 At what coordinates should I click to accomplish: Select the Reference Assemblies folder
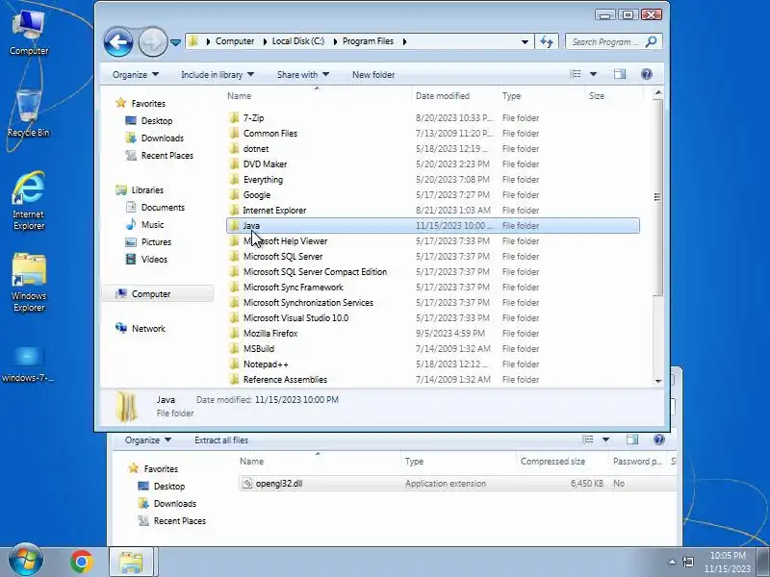click(x=285, y=379)
